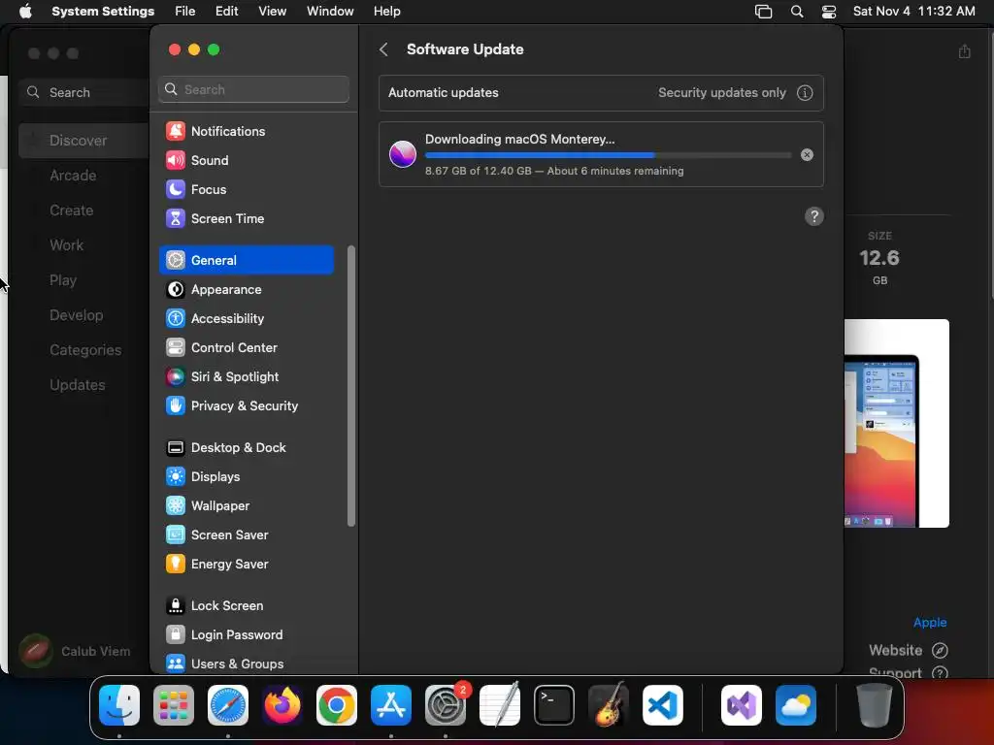Select General in the sidebar
The height and width of the screenshot is (745, 994).
click(x=246, y=260)
